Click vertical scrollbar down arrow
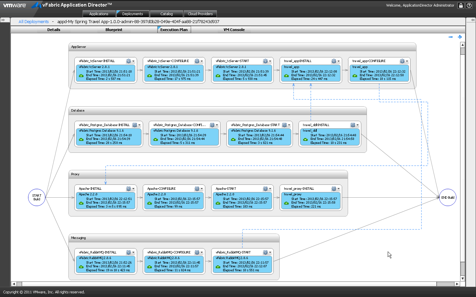This screenshot has width=476, height=297. click(463, 279)
